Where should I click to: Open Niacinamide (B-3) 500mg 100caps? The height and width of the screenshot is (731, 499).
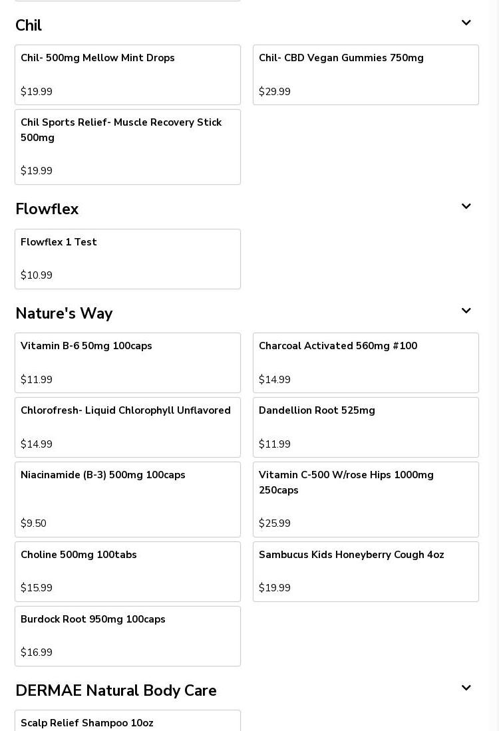(x=128, y=499)
